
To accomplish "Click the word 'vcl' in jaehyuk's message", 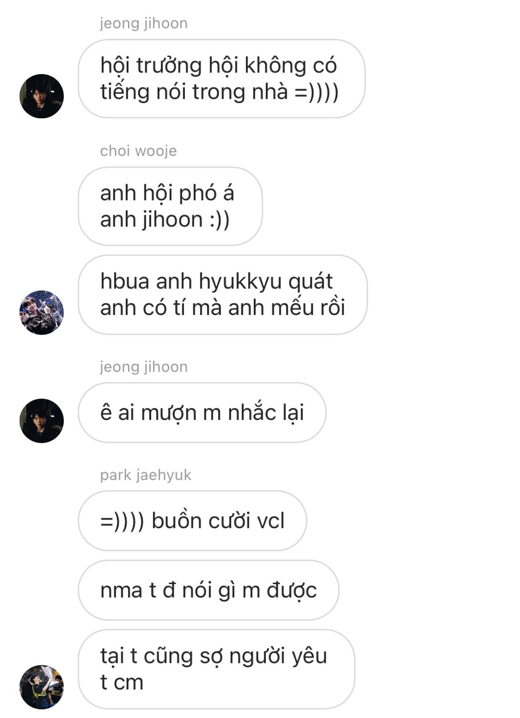I will (271, 521).
